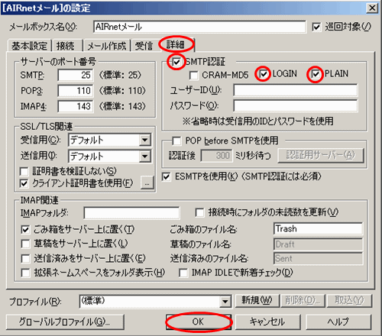Viewport: 382px width, 336px height.
Task: Click the SMTP port number field
Action: click(76, 75)
